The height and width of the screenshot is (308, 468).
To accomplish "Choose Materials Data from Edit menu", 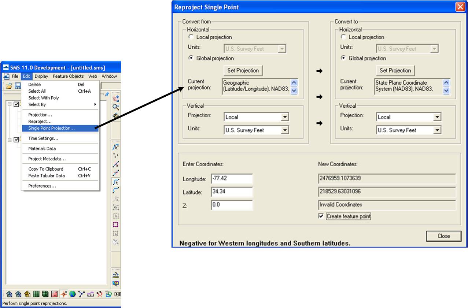I will point(60,149).
